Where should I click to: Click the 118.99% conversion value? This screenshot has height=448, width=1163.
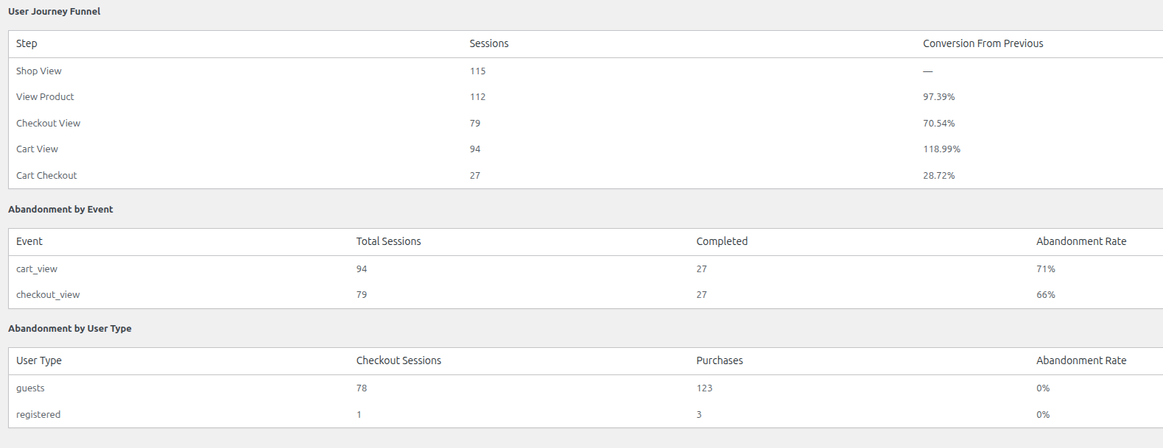pos(941,149)
